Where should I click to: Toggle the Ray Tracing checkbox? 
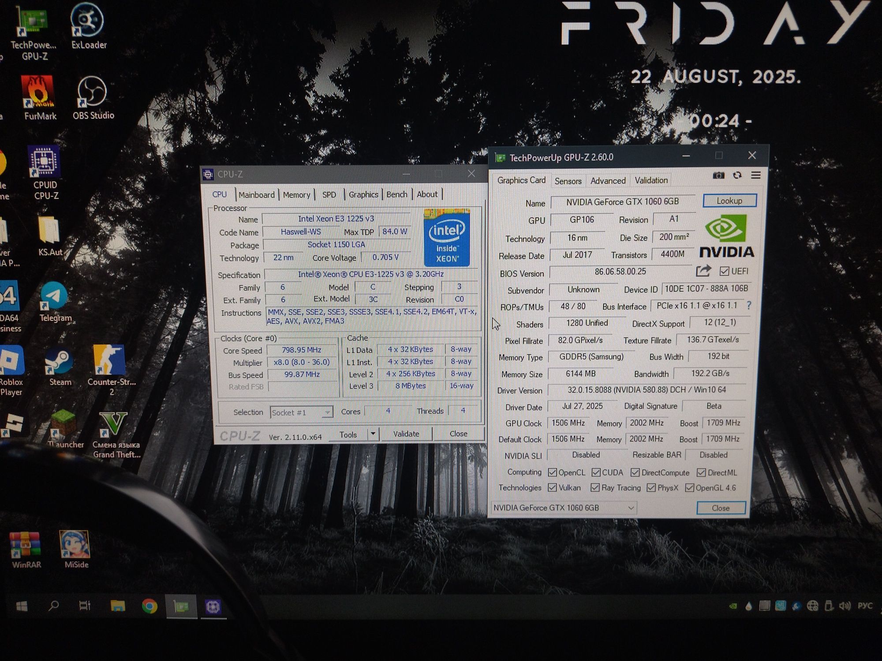pos(595,487)
